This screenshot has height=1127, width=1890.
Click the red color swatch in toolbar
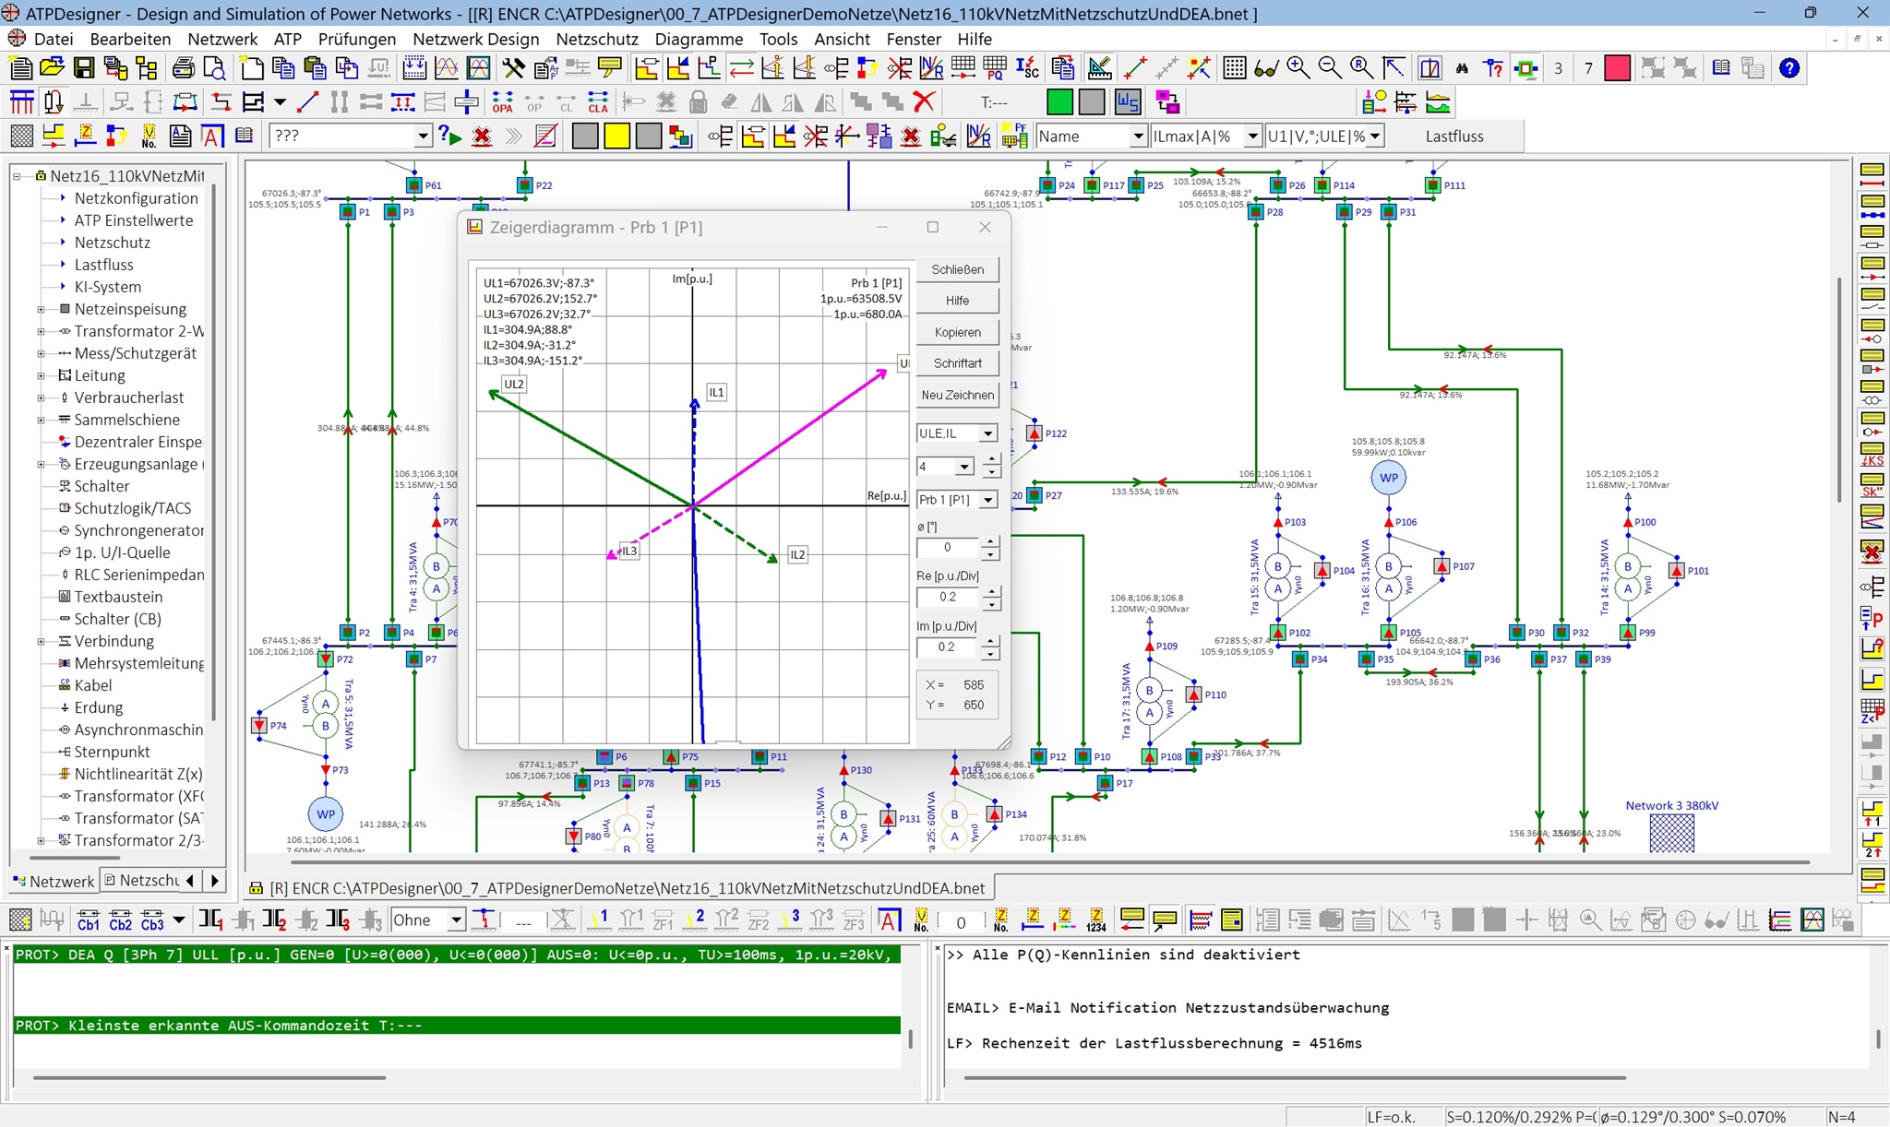[1617, 68]
